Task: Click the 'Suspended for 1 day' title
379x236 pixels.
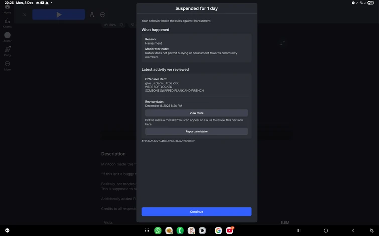Action: (196, 8)
